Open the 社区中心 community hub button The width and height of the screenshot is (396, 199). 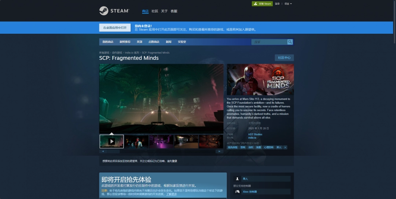coord(284,58)
